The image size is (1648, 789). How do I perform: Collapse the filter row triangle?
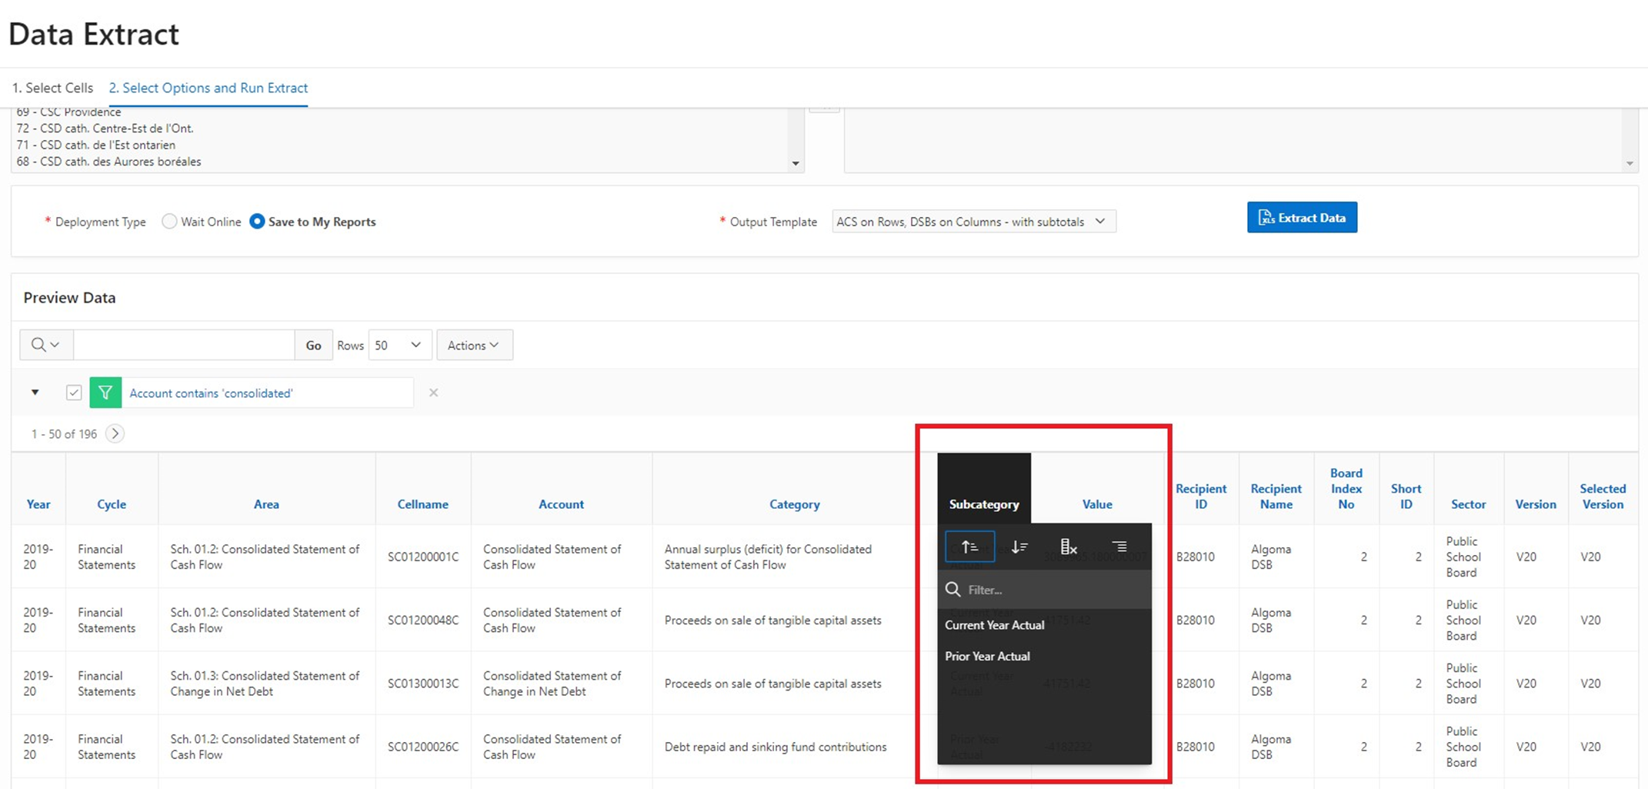35,393
